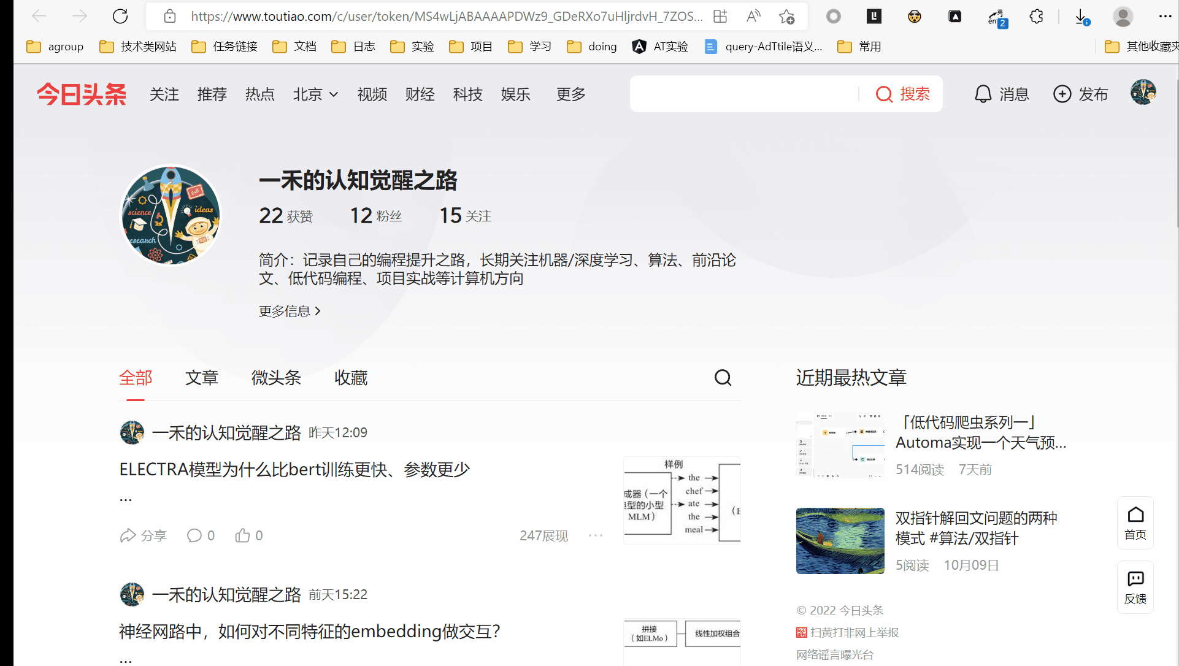
Task: Reload the page with refresh icon
Action: [x=120, y=17]
